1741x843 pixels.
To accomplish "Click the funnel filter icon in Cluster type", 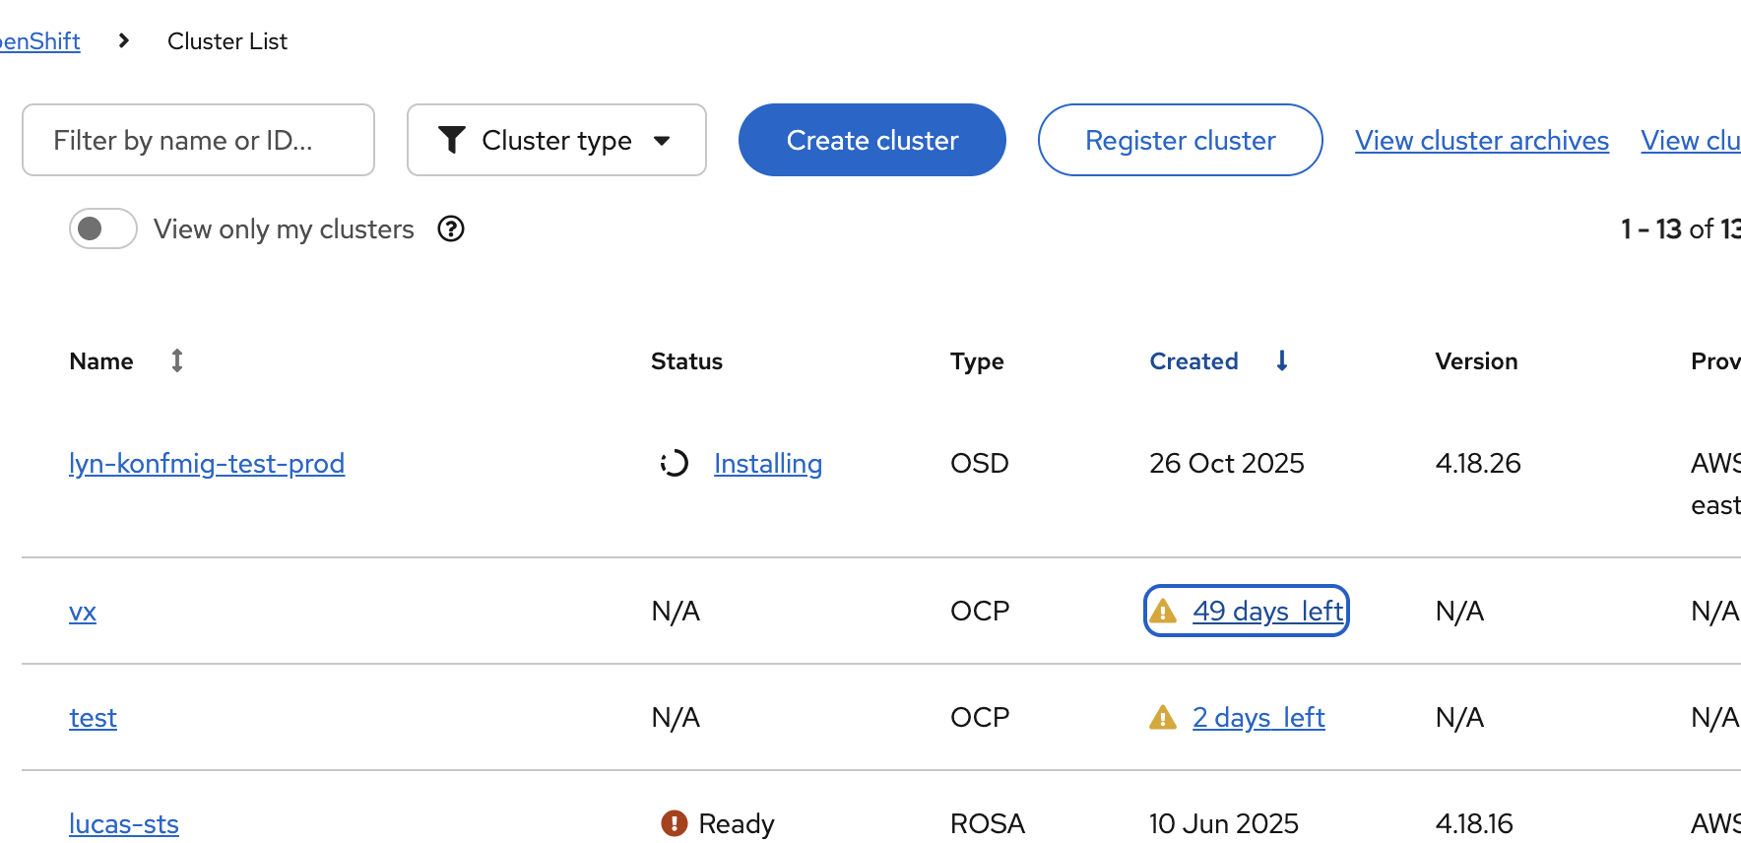I will [452, 140].
